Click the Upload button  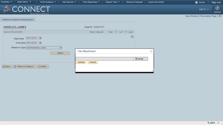pos(81,62)
